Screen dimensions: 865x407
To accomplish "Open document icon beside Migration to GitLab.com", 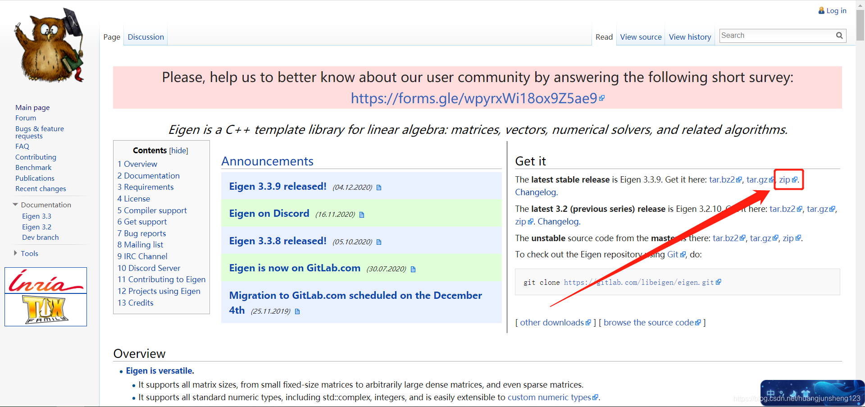I will click(x=297, y=311).
